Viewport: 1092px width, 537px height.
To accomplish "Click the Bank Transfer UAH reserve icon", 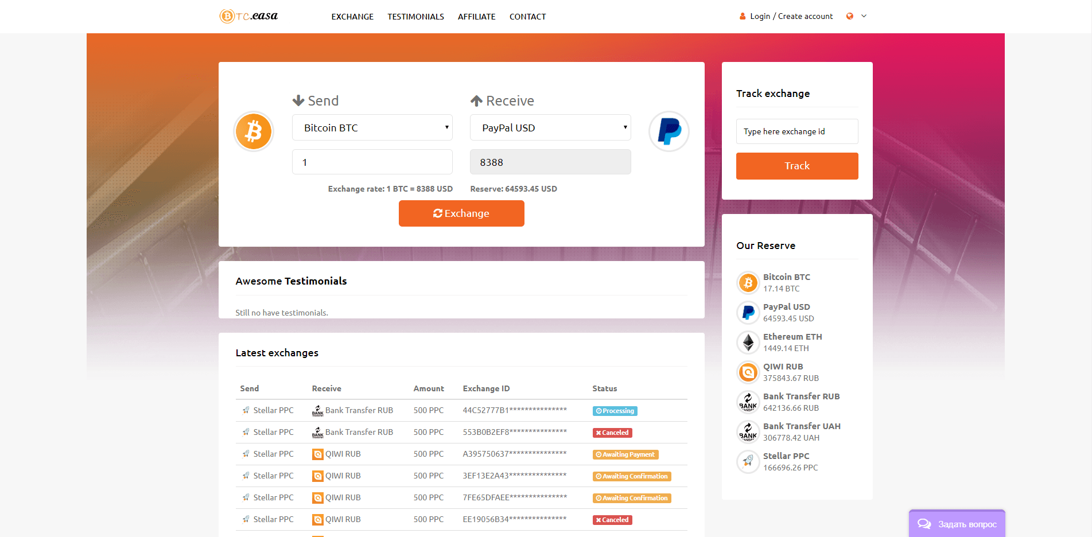I will point(748,431).
